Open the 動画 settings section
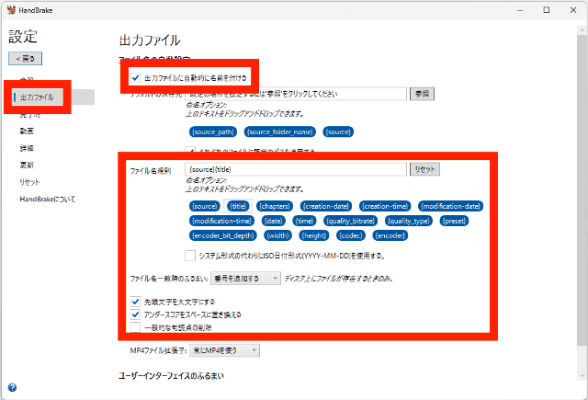 (x=27, y=131)
